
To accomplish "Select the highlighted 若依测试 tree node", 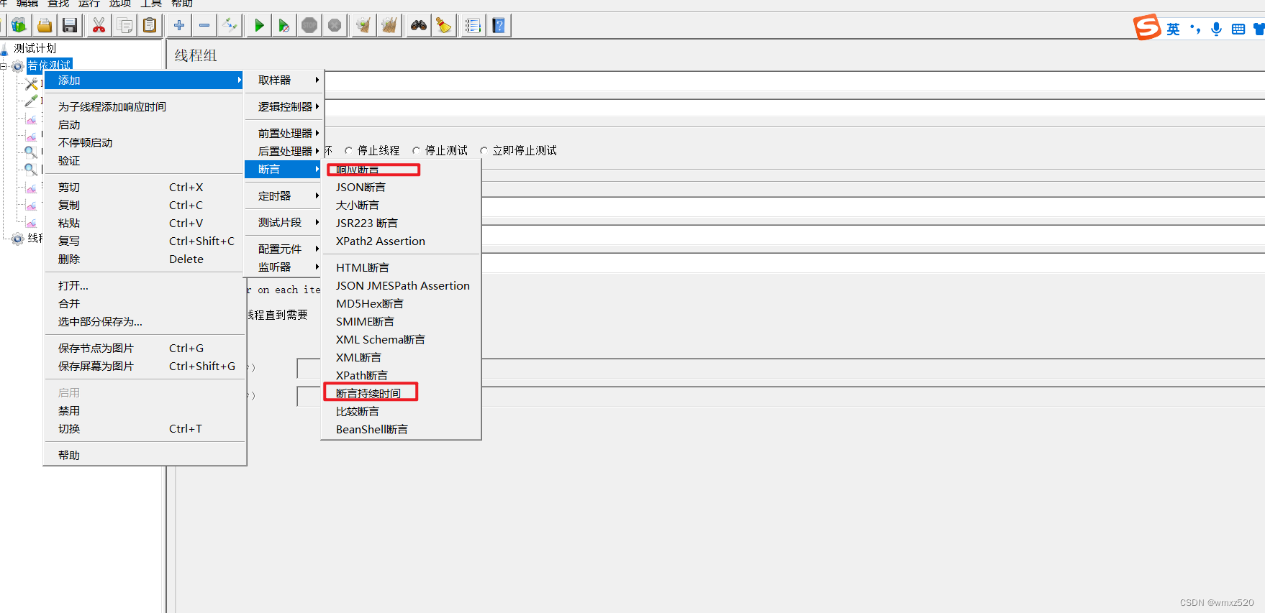I will tap(49, 65).
